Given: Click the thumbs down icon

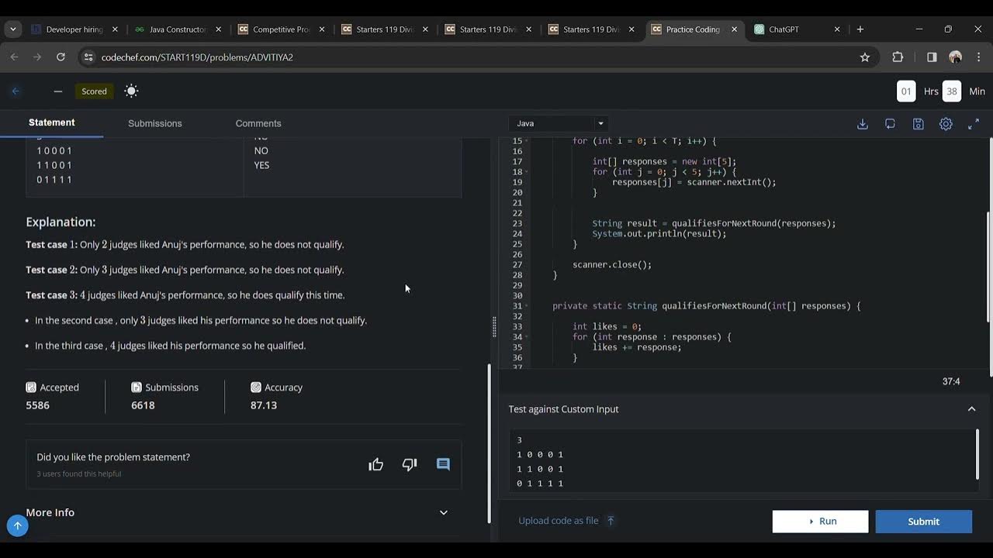Looking at the screenshot, I should click(x=410, y=464).
